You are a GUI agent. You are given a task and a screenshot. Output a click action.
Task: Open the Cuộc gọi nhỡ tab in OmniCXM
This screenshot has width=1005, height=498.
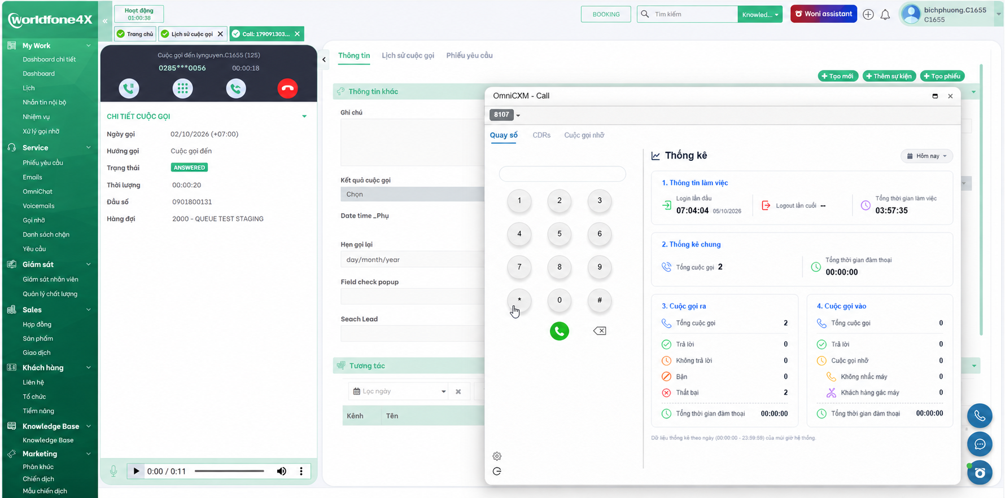(x=584, y=135)
